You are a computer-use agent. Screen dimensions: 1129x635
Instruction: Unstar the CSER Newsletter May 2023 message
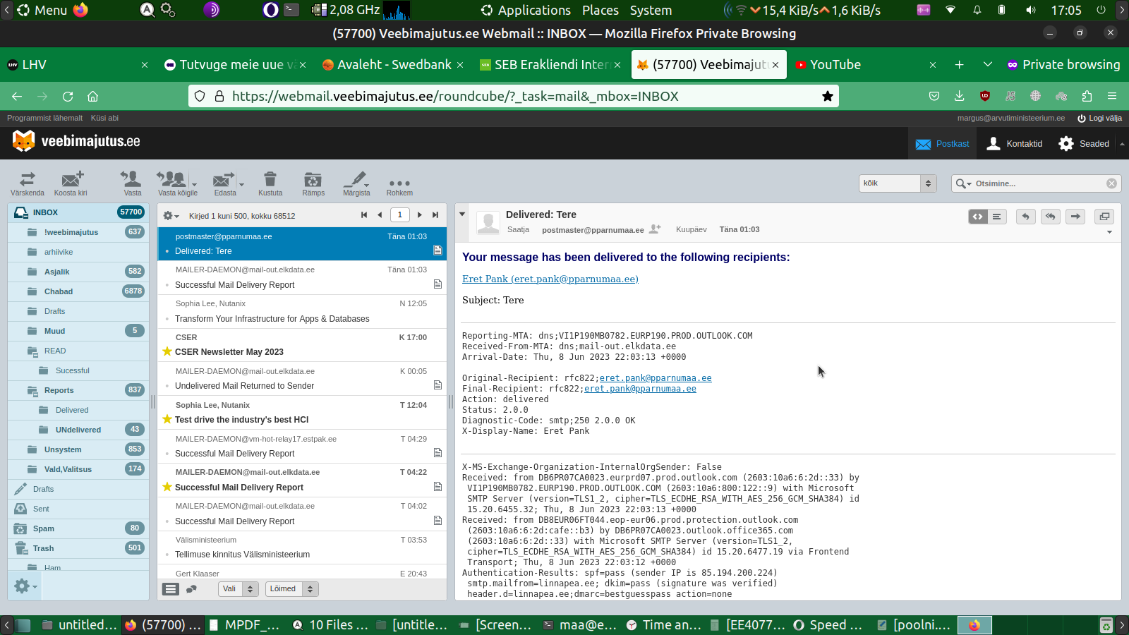click(167, 351)
